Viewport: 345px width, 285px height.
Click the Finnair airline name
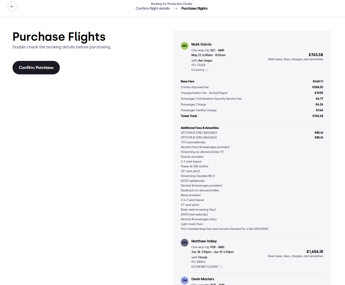pos(203,257)
